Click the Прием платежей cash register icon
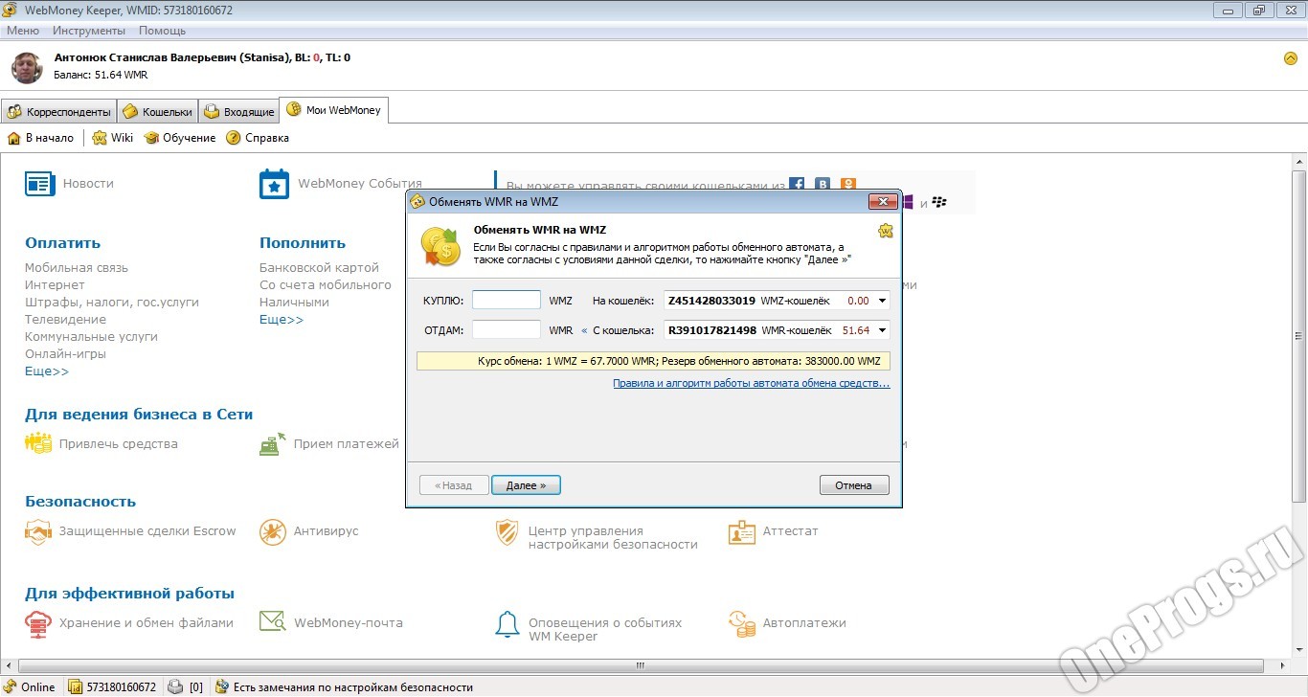Screen dimensions: 1308x697 click(x=273, y=443)
